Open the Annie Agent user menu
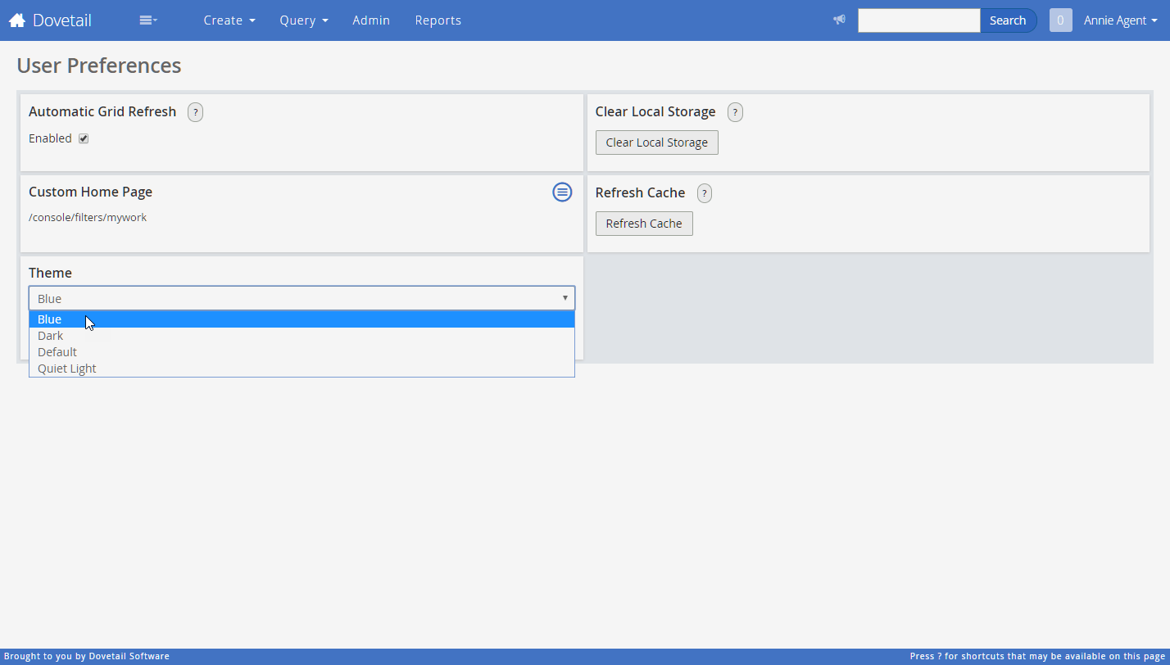This screenshot has width=1170, height=665. pos(1120,20)
